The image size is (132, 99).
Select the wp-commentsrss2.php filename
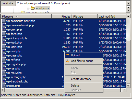tap(20, 25)
